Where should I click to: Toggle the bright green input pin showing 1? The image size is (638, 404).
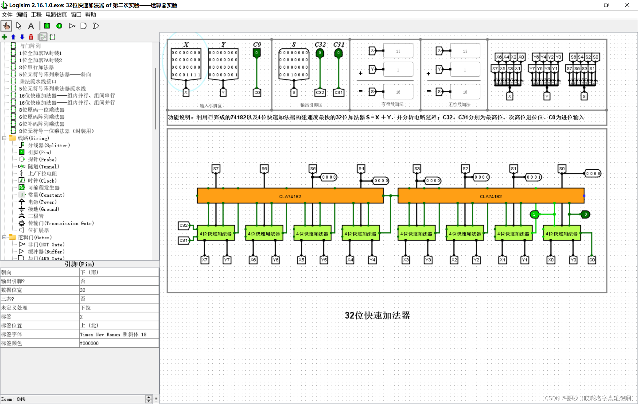point(534,215)
